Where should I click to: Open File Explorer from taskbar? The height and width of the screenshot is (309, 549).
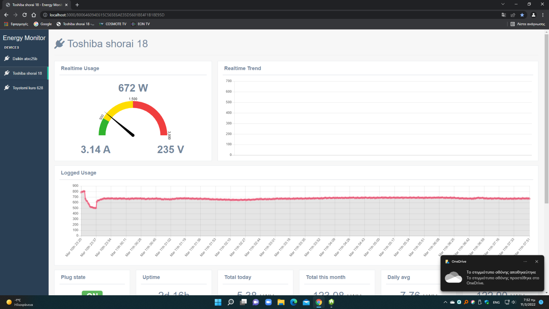coord(281,302)
